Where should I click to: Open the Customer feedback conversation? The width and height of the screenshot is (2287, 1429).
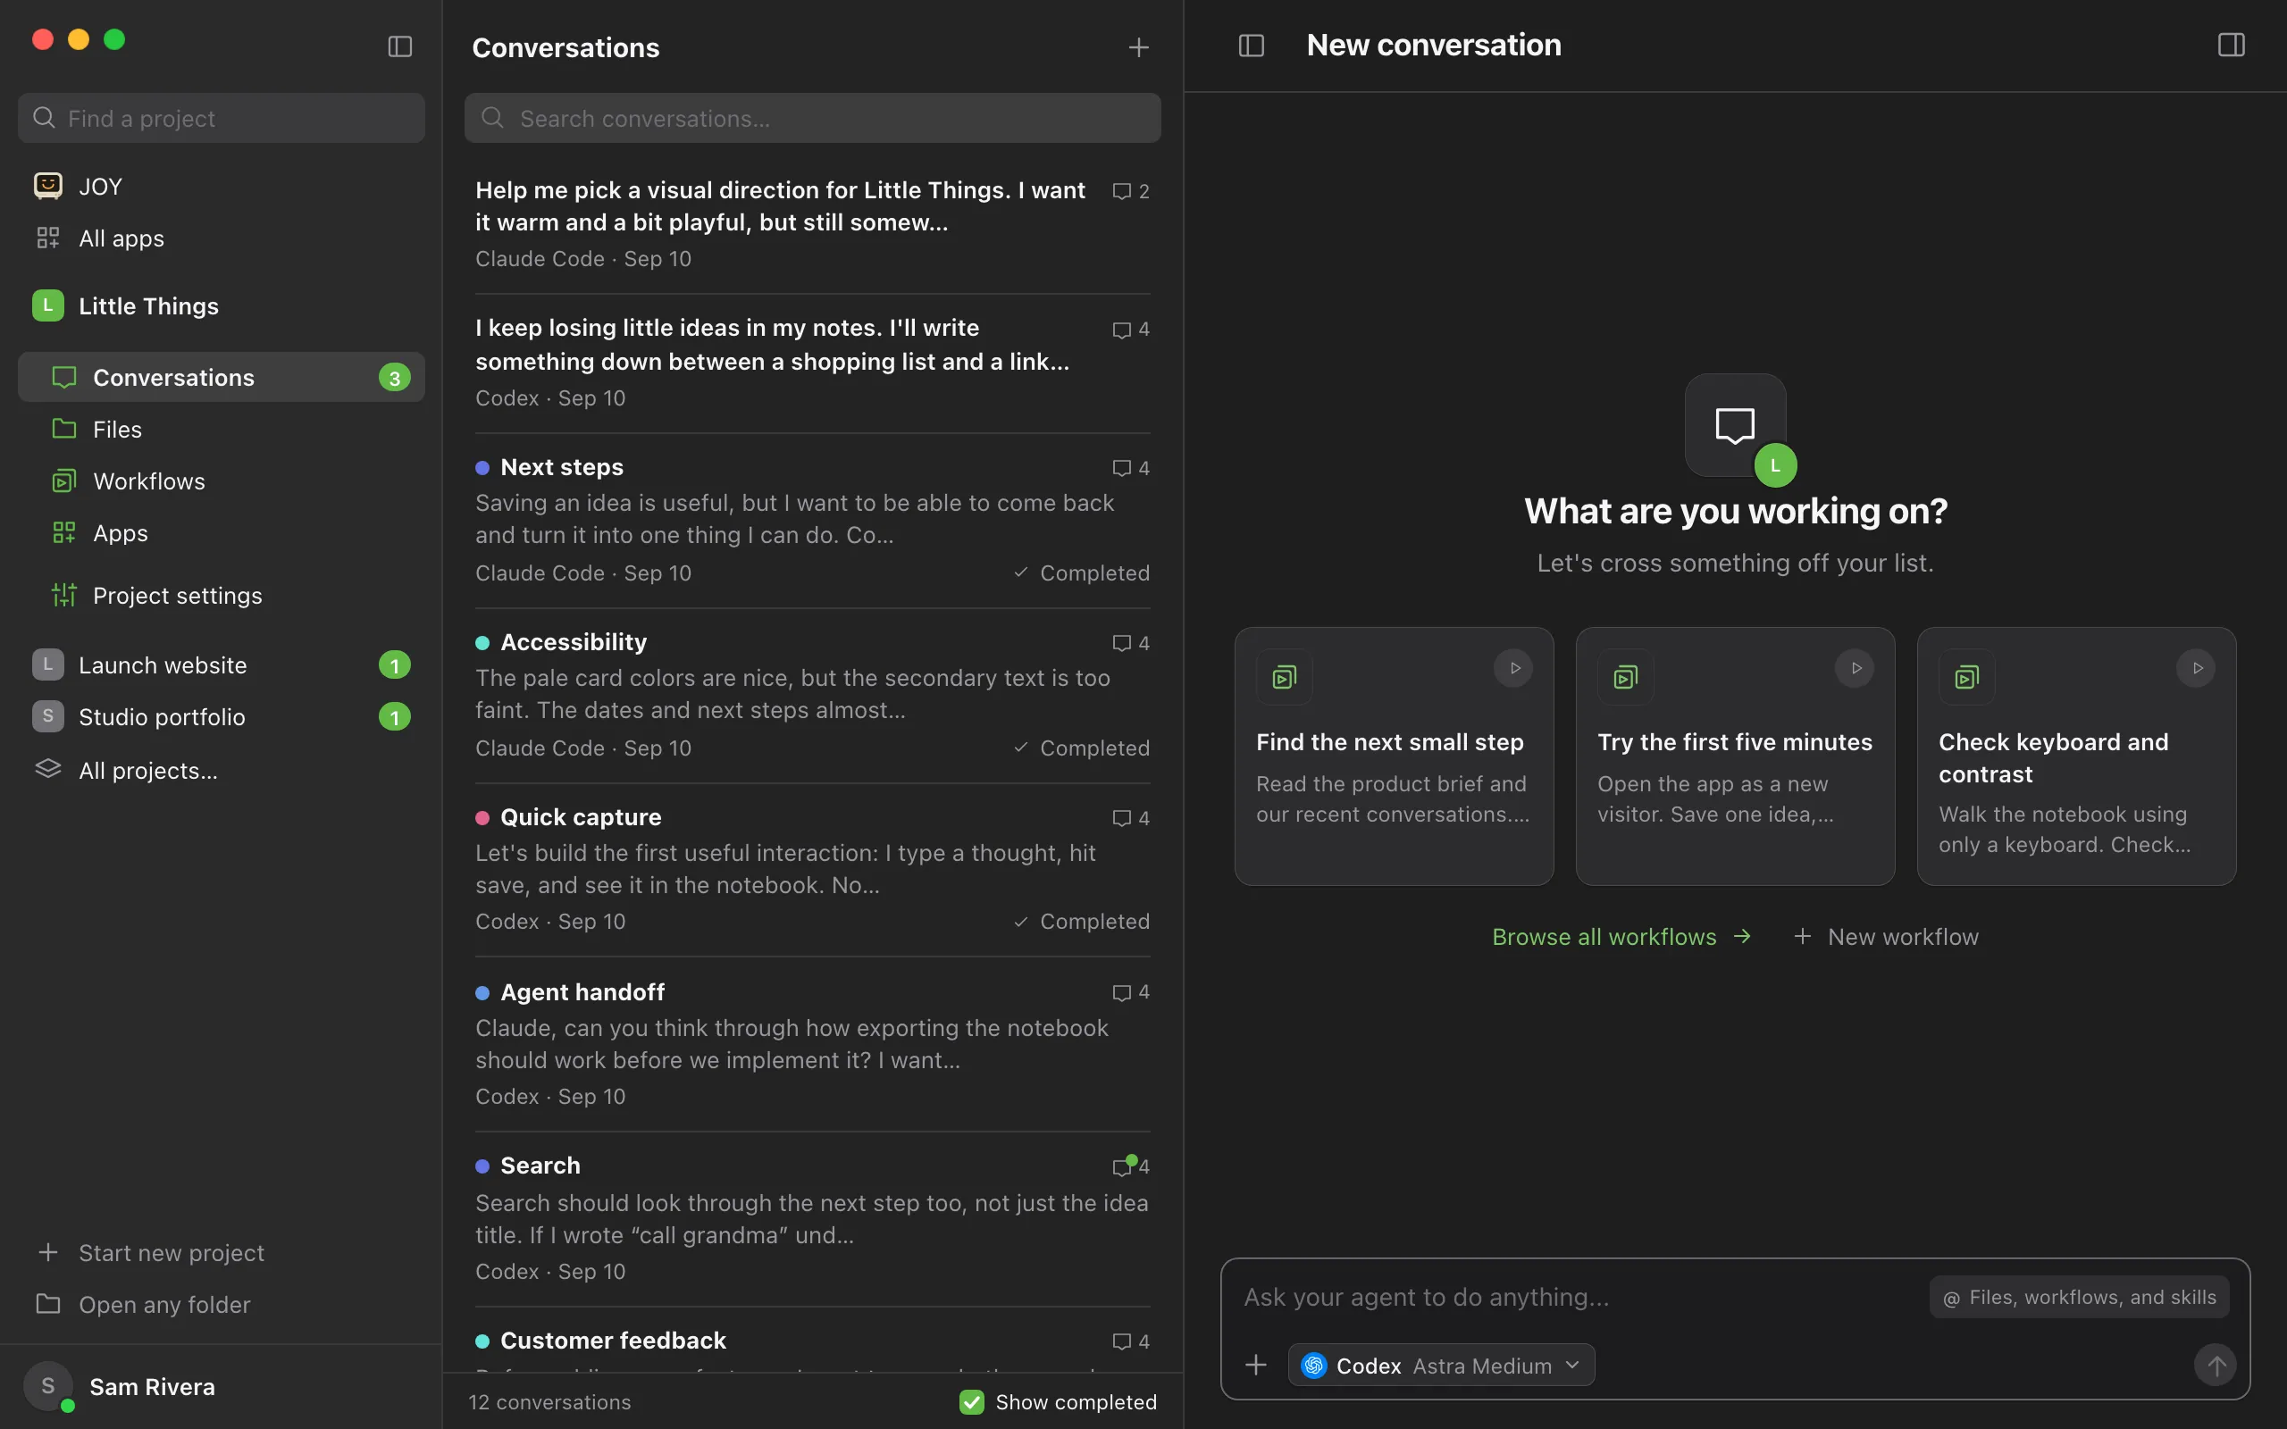coord(813,1341)
